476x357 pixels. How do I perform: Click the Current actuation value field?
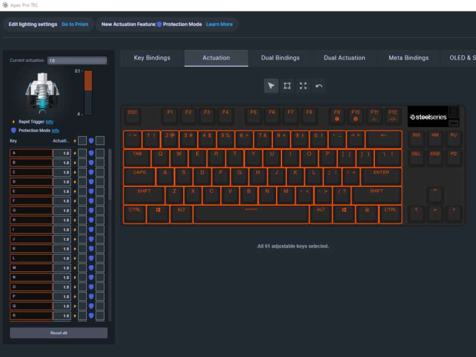pyautogui.click(x=77, y=61)
